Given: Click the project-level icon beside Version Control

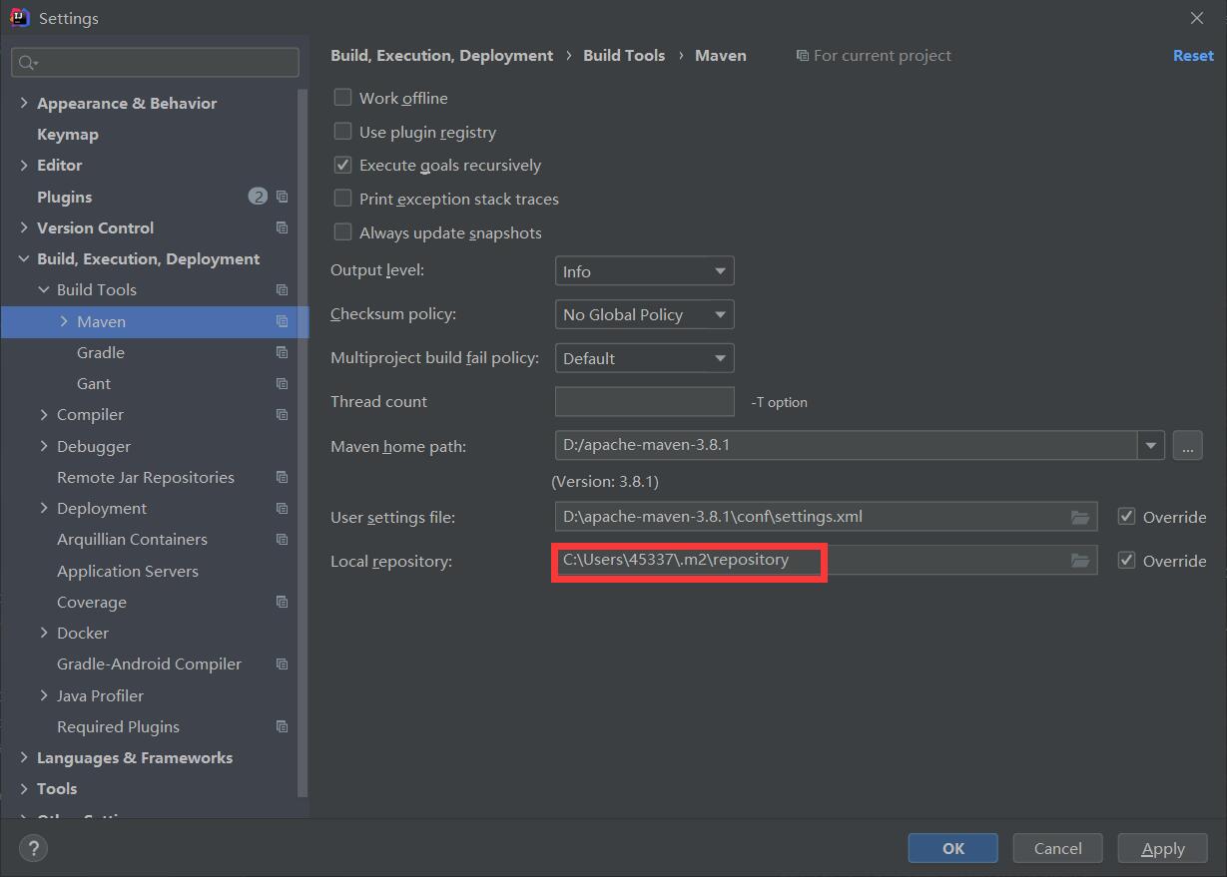Looking at the screenshot, I should (282, 227).
